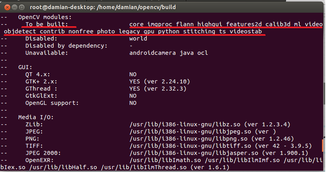This screenshot has height=172, width=326.
Task: Click the 'OpenEXR:' label
Action: pyautogui.click(x=39, y=160)
